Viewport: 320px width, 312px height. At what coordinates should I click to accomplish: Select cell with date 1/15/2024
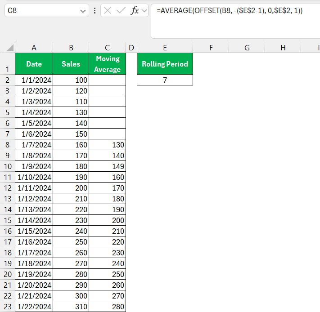34,231
